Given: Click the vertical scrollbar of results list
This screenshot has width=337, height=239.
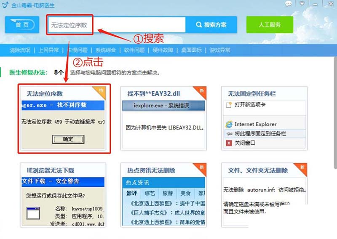Looking at the screenshot, I should (x=335, y=113).
